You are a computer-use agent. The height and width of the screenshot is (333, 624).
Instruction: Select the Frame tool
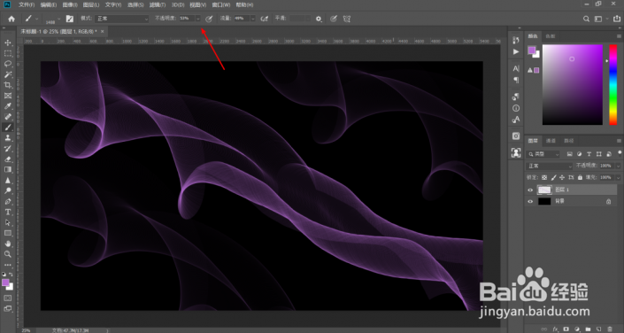[x=8, y=96]
